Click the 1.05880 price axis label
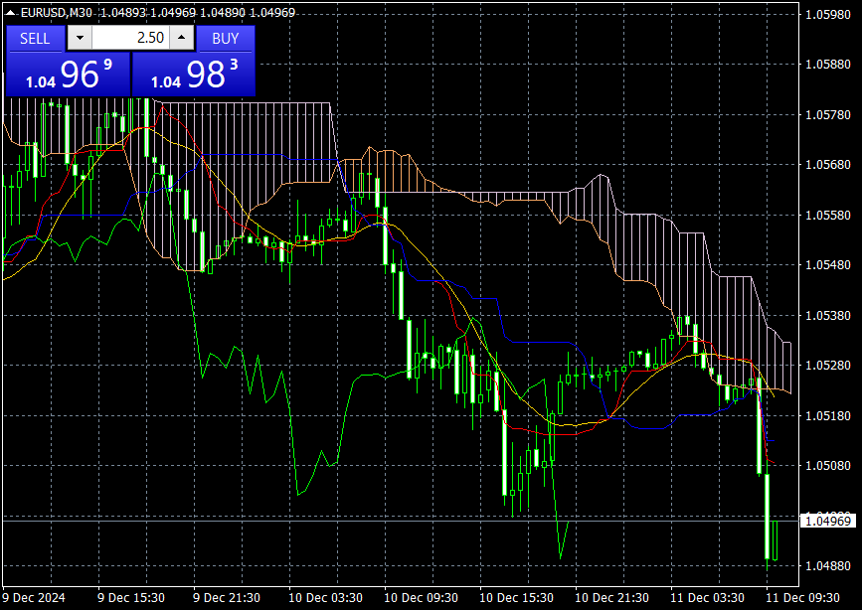 coord(828,65)
